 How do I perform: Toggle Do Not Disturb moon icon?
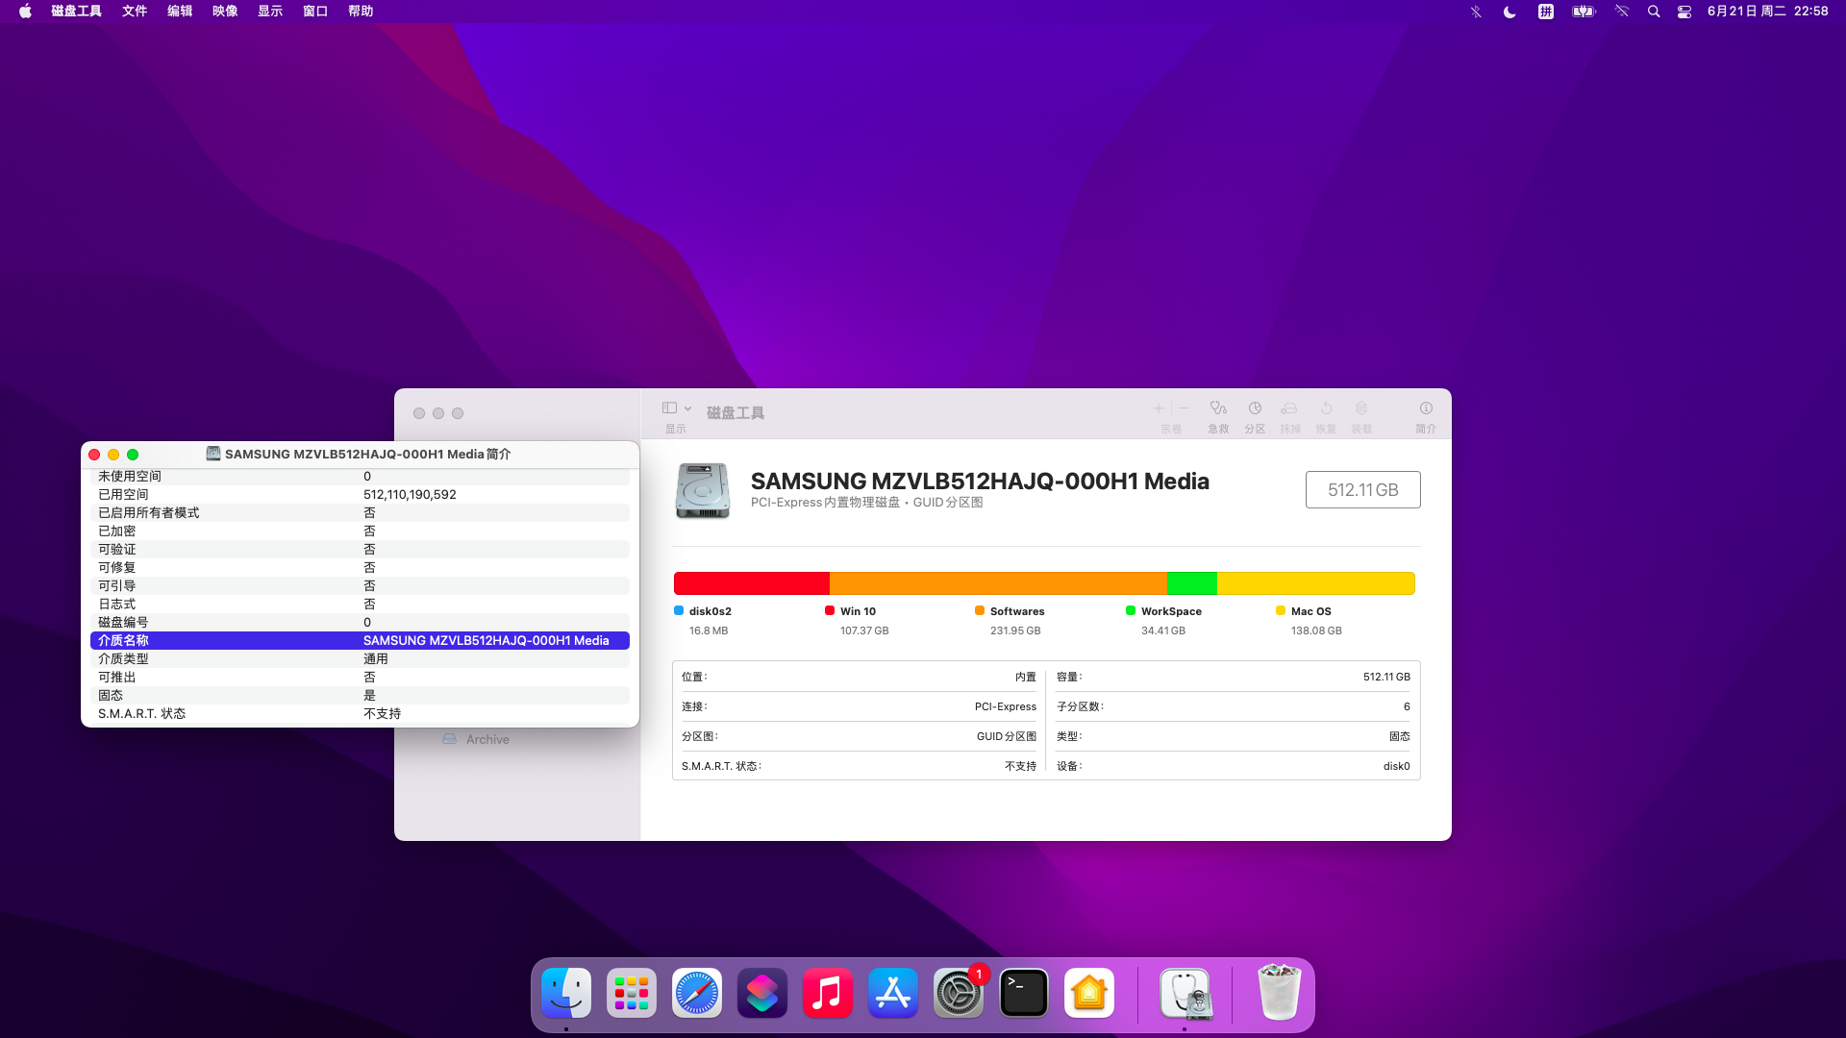(x=1509, y=12)
